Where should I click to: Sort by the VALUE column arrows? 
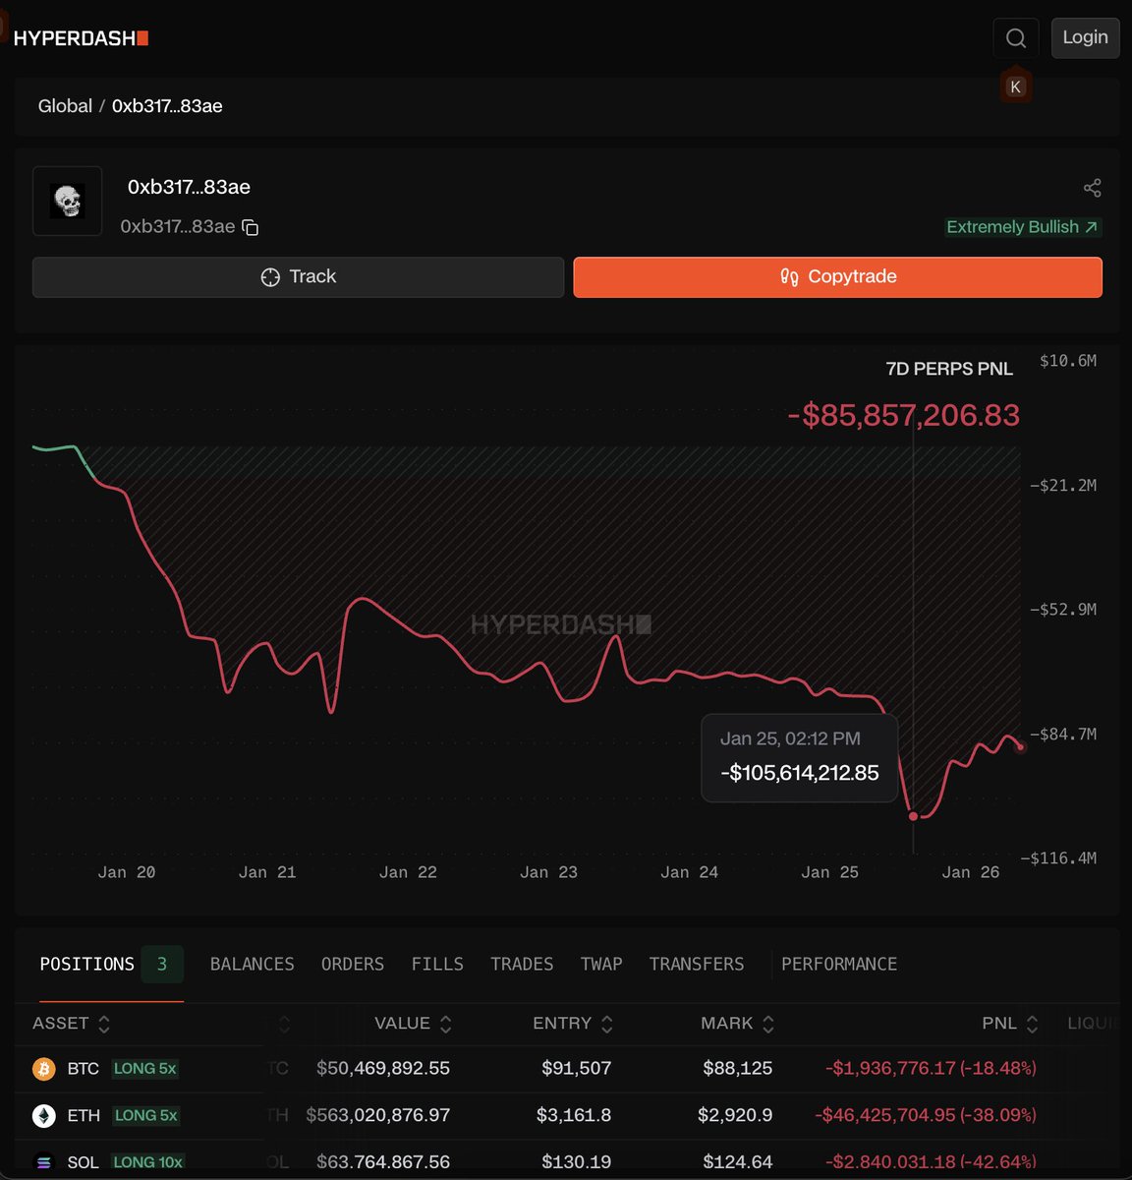(x=446, y=1024)
